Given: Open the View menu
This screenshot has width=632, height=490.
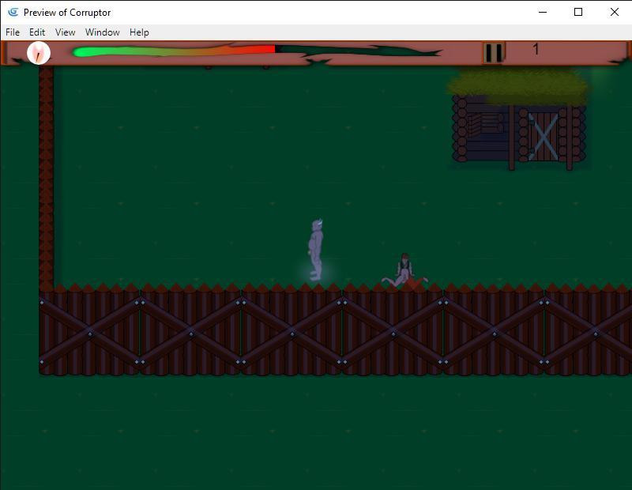Looking at the screenshot, I should 66,32.
